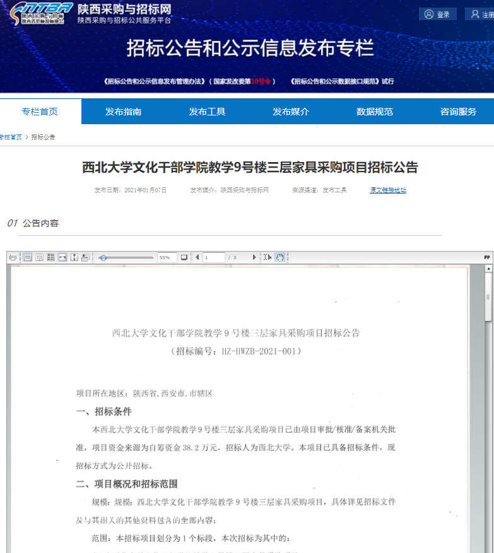Click the 55% zoom percentage box
This screenshot has width=494, height=553.
pos(166,257)
